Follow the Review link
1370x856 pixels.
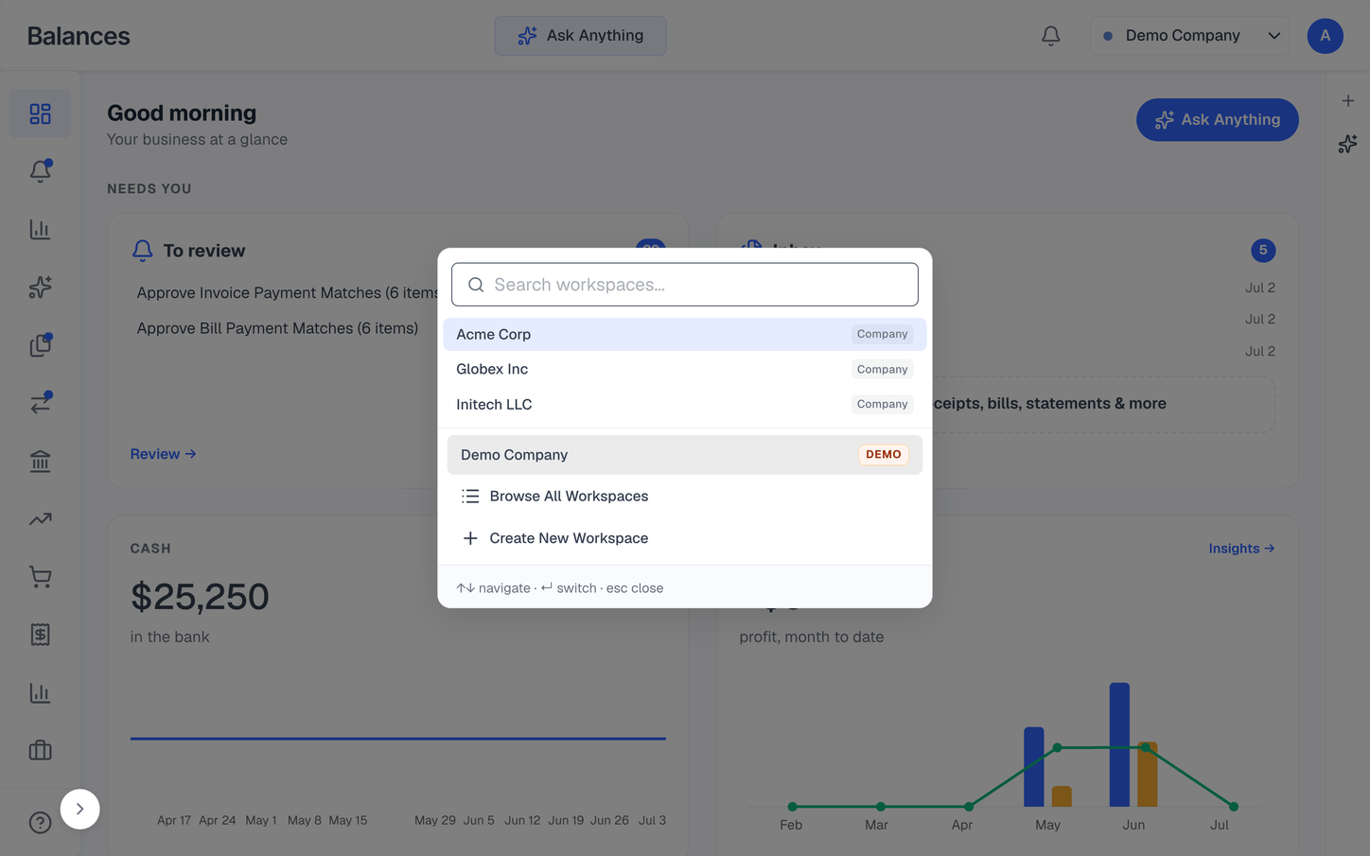click(164, 454)
